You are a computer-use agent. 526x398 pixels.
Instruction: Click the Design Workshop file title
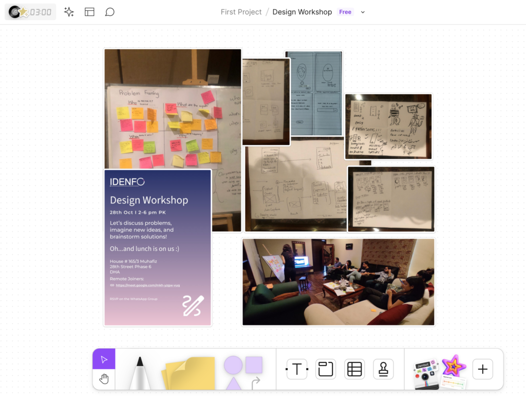[x=302, y=12]
